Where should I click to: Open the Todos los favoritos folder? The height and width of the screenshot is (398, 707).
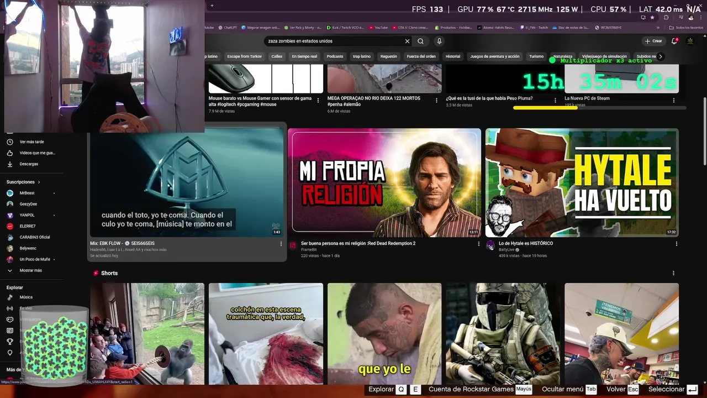pos(686,27)
